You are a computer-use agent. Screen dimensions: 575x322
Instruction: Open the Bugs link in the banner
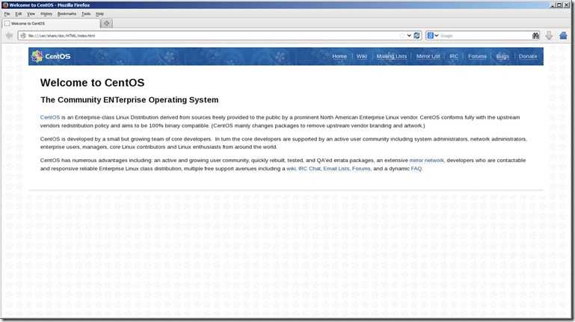(x=502, y=57)
